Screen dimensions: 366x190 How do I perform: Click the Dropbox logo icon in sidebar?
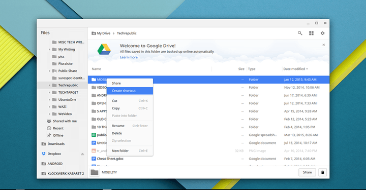point(43,154)
